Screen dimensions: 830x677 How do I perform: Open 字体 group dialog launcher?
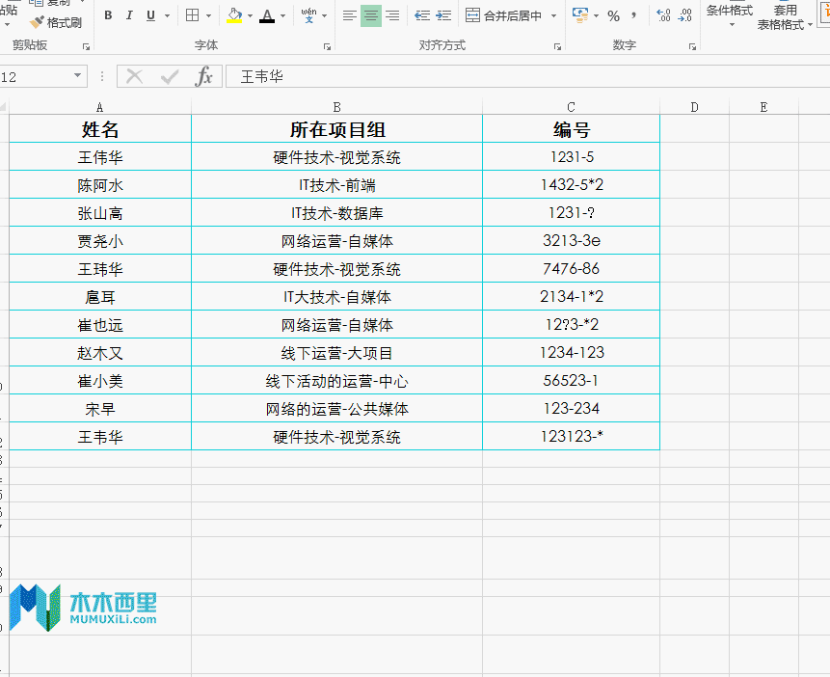(327, 46)
